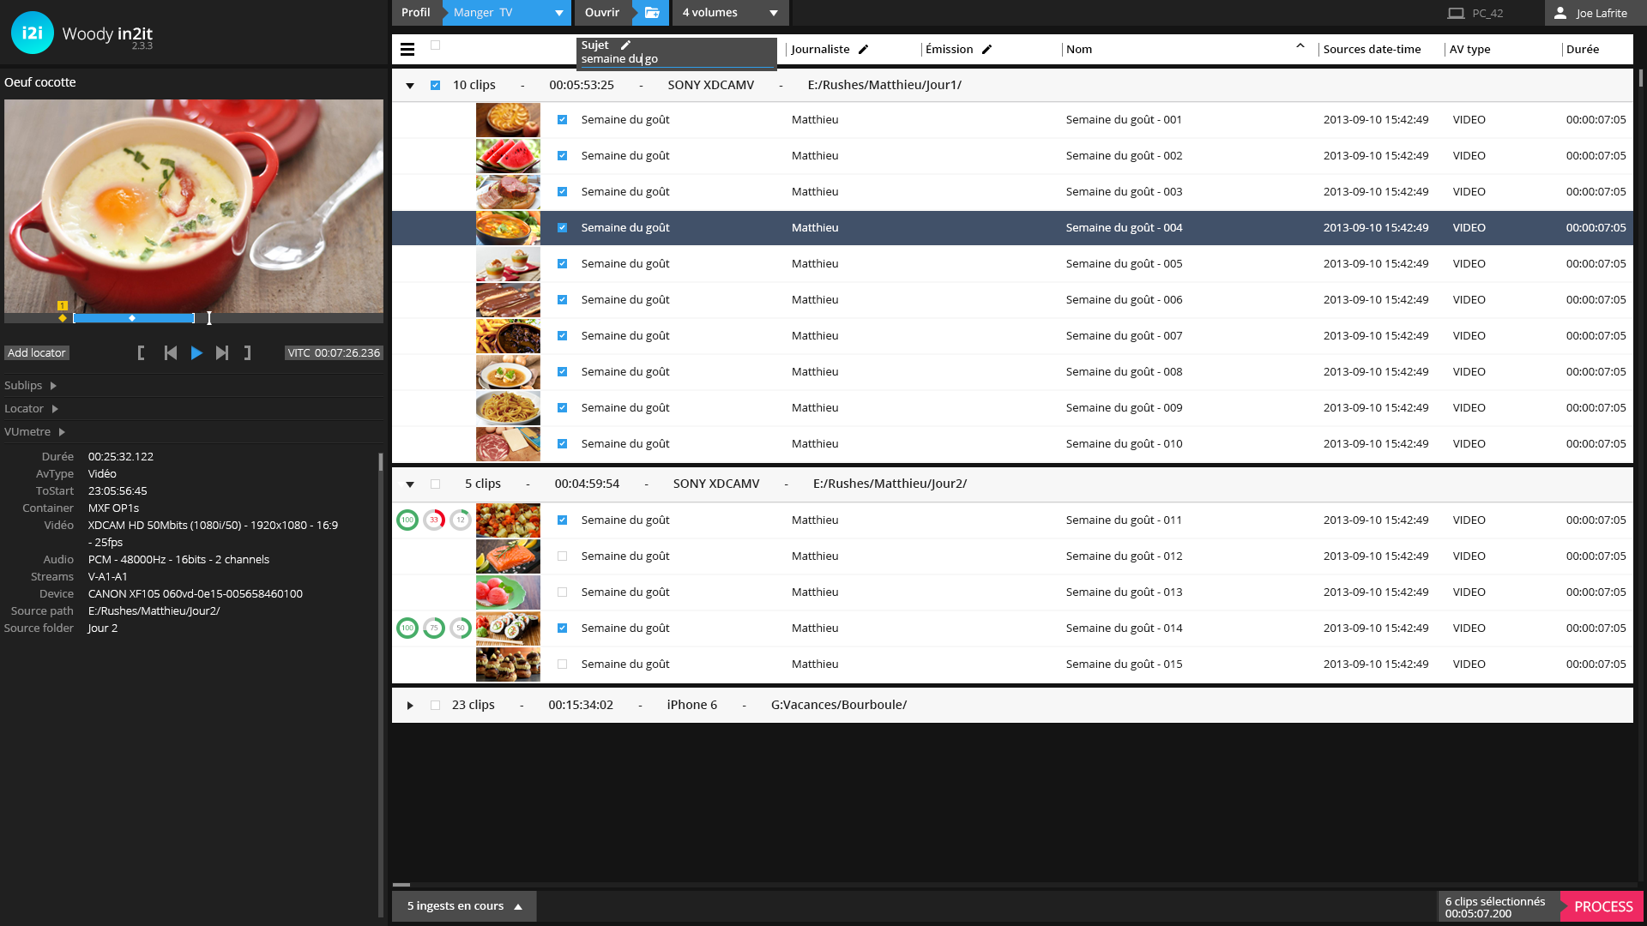Open the hamburger menu in the clip list header
Image resolution: width=1647 pixels, height=926 pixels.
click(407, 50)
